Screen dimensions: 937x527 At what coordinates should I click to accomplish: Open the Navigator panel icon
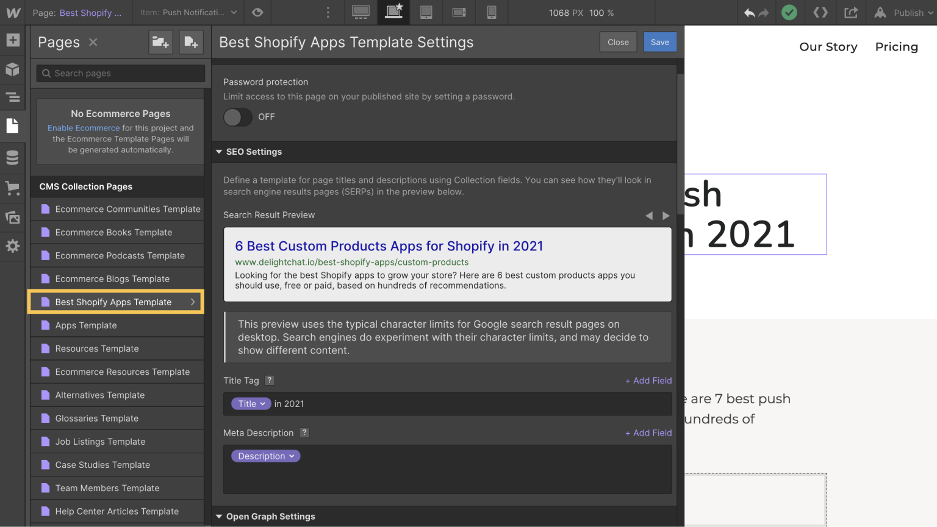(13, 97)
